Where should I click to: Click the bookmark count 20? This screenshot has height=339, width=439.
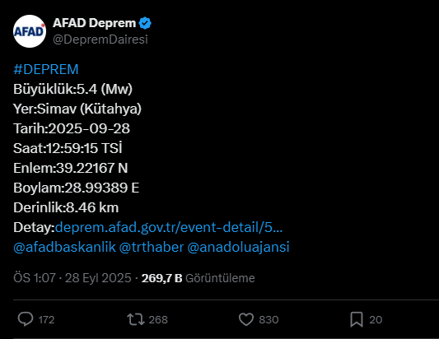tap(376, 320)
